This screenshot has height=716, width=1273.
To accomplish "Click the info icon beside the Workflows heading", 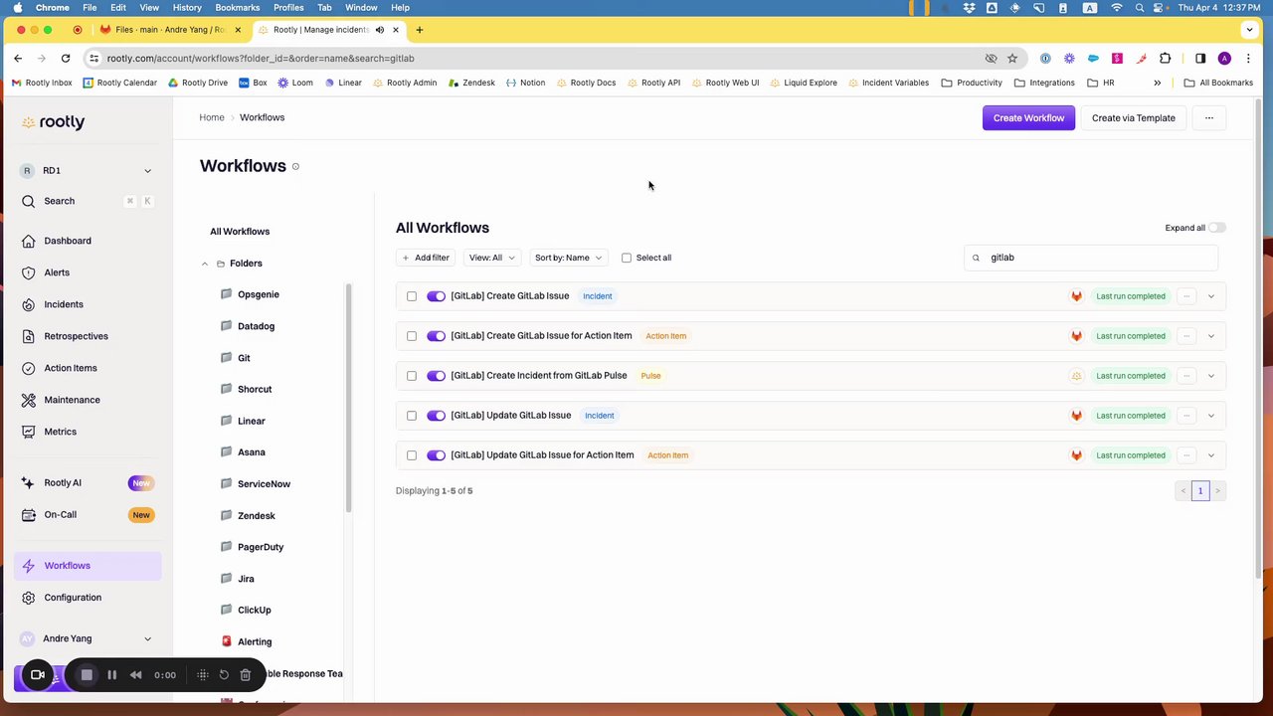I will [x=295, y=166].
